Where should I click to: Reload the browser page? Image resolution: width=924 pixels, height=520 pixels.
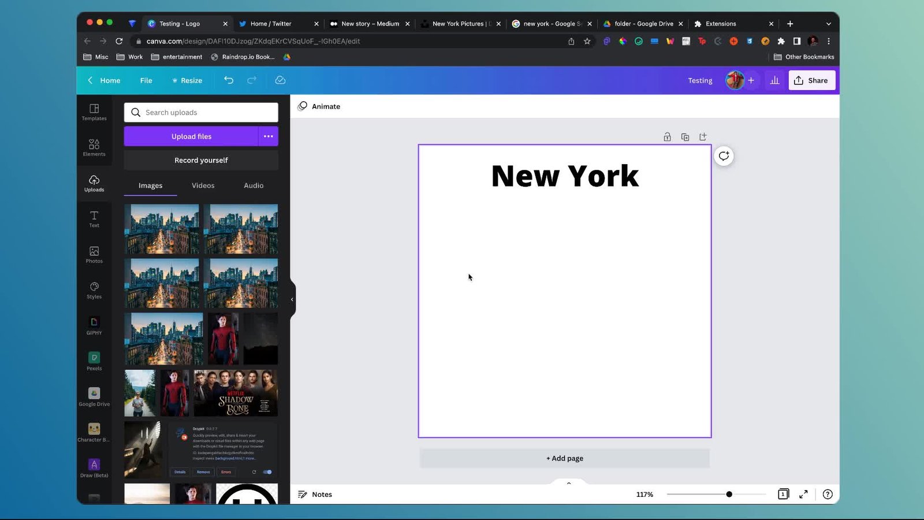pos(119,41)
